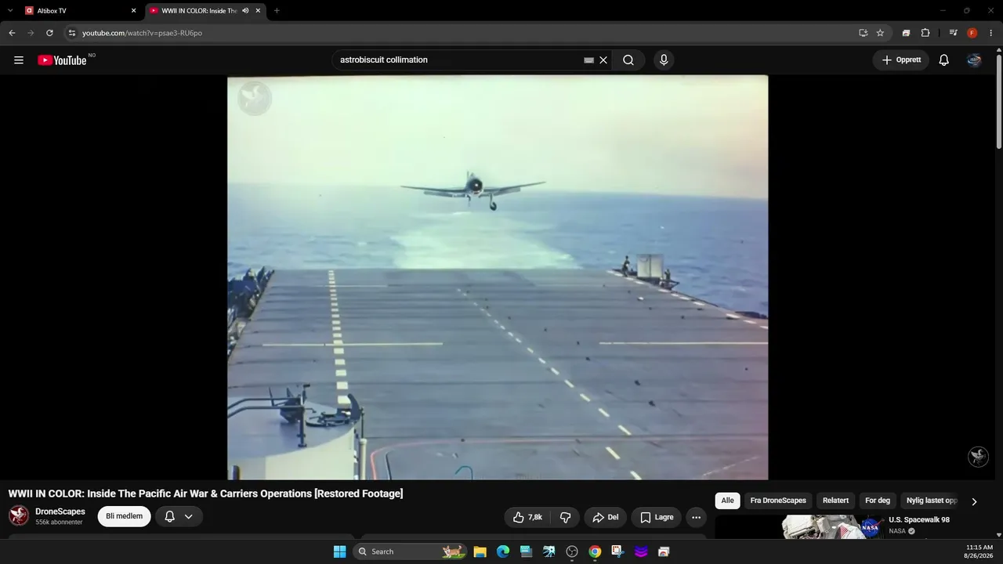Image resolution: width=1003 pixels, height=564 pixels.
Task: Go back in browser history
Action: pos(12,33)
